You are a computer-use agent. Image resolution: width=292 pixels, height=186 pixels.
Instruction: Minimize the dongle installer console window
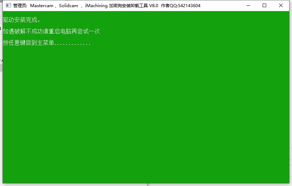coord(248,5)
